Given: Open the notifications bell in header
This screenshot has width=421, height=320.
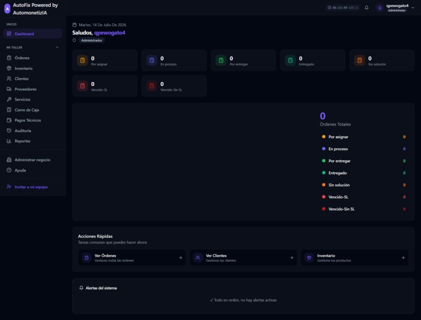Looking at the screenshot, I should click(367, 8).
